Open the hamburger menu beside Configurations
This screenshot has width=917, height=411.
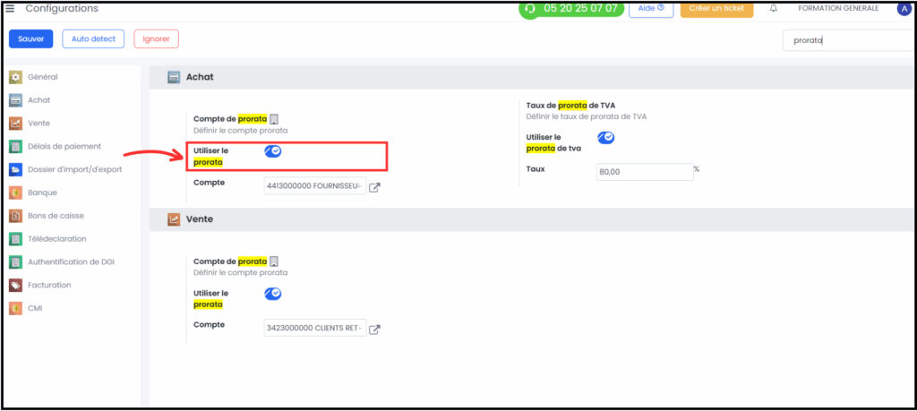coord(10,8)
